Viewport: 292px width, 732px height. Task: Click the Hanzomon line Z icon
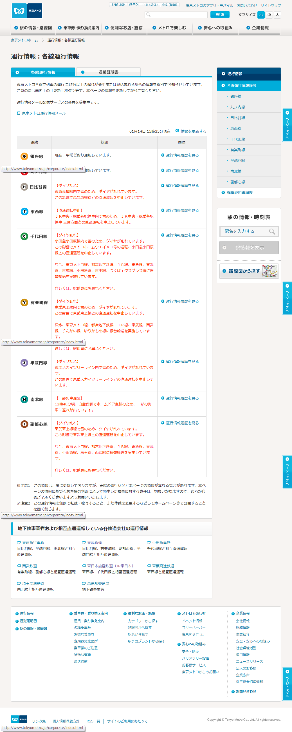24,363
